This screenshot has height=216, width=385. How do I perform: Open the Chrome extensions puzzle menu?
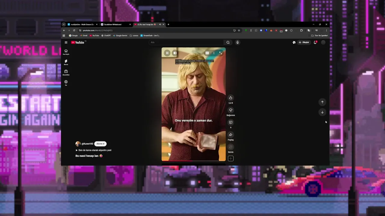tap(301, 30)
